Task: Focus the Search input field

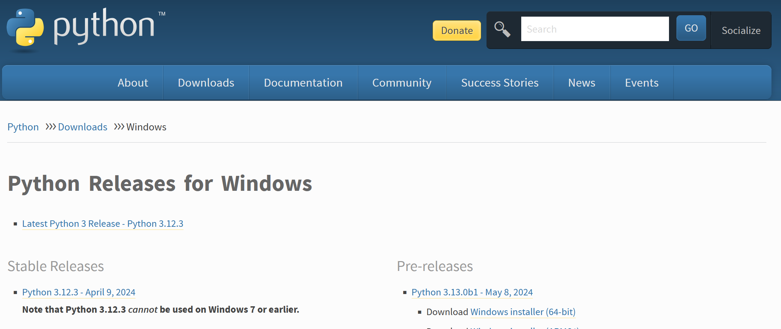Action: click(595, 29)
